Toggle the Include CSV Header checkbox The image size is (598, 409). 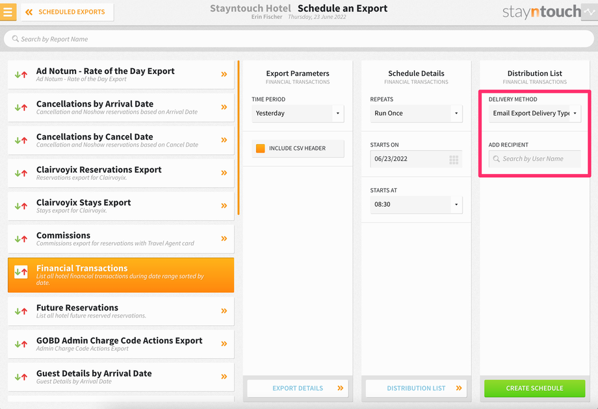pyautogui.click(x=261, y=149)
